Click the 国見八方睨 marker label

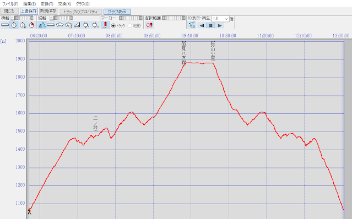(183, 53)
